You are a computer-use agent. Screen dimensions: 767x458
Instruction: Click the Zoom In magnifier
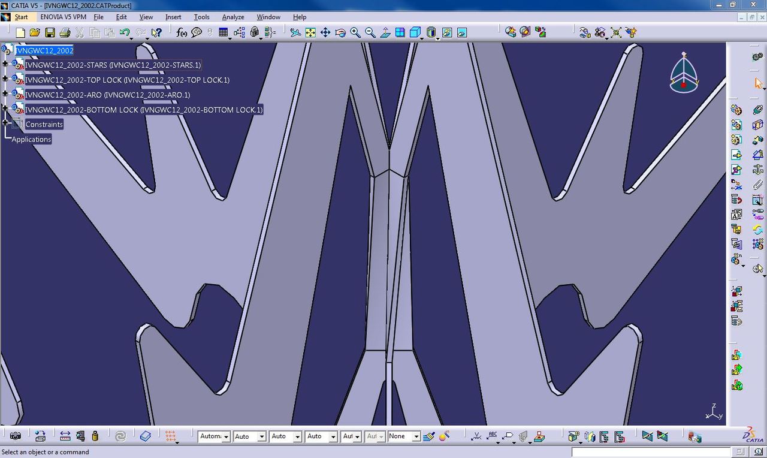coord(355,32)
